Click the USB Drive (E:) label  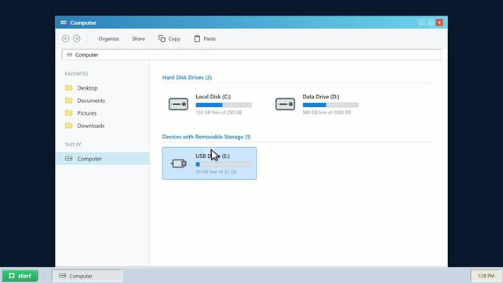(x=213, y=156)
